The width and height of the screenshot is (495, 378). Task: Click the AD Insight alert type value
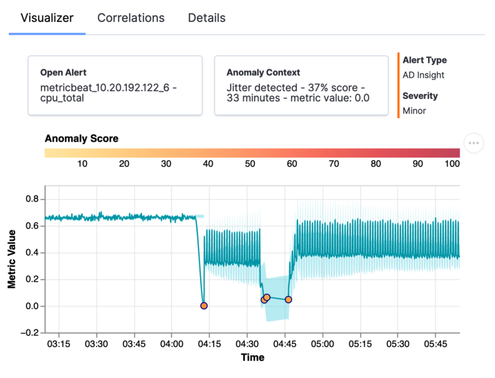tap(423, 75)
